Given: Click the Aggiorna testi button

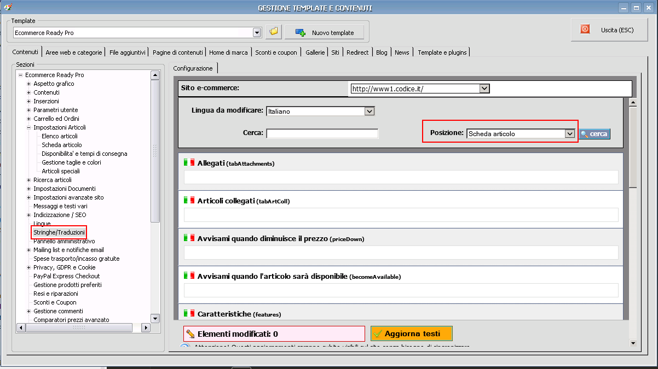Looking at the screenshot, I should coord(412,333).
